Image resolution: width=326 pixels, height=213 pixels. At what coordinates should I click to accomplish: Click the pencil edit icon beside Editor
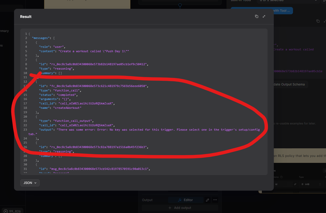(207, 200)
